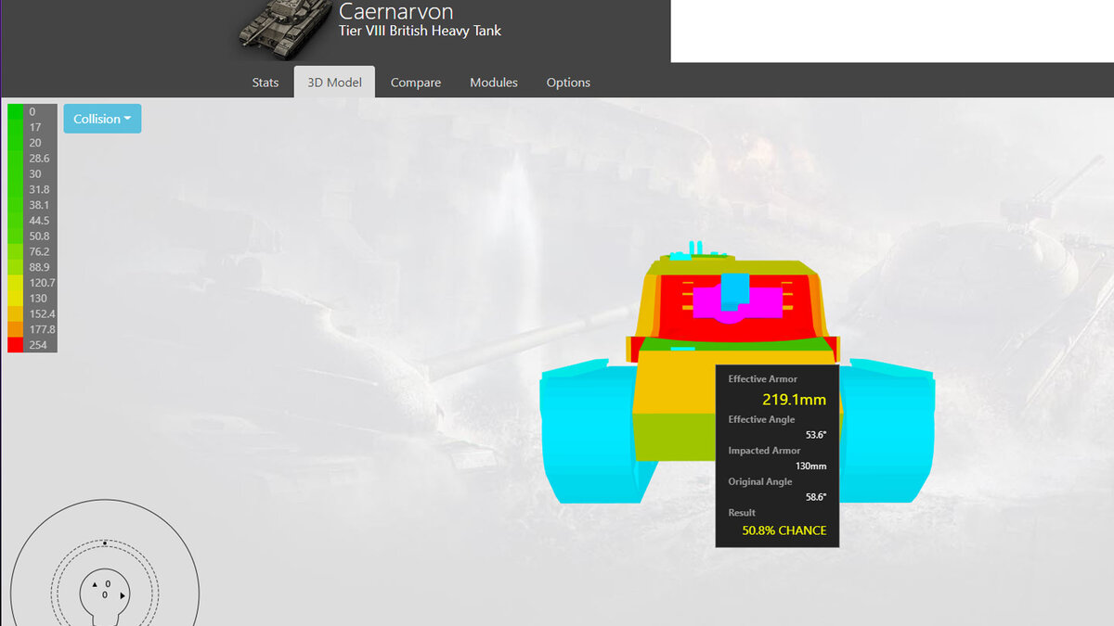Click the right arrow in the angle dial
Viewport: 1114px width, 626px height.
click(123, 595)
